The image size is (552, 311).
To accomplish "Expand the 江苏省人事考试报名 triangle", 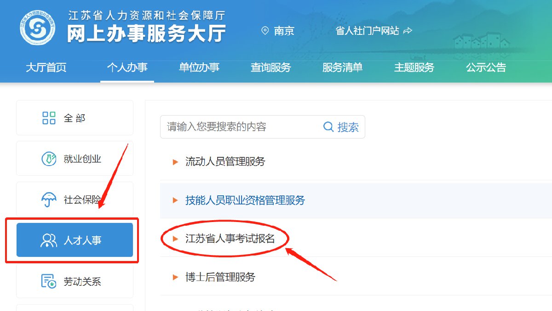I will pyautogui.click(x=175, y=239).
